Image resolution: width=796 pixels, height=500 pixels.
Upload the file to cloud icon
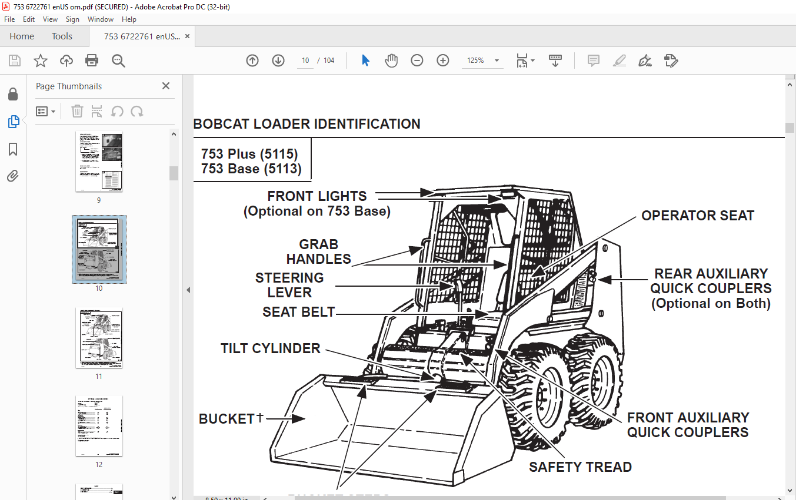click(66, 61)
